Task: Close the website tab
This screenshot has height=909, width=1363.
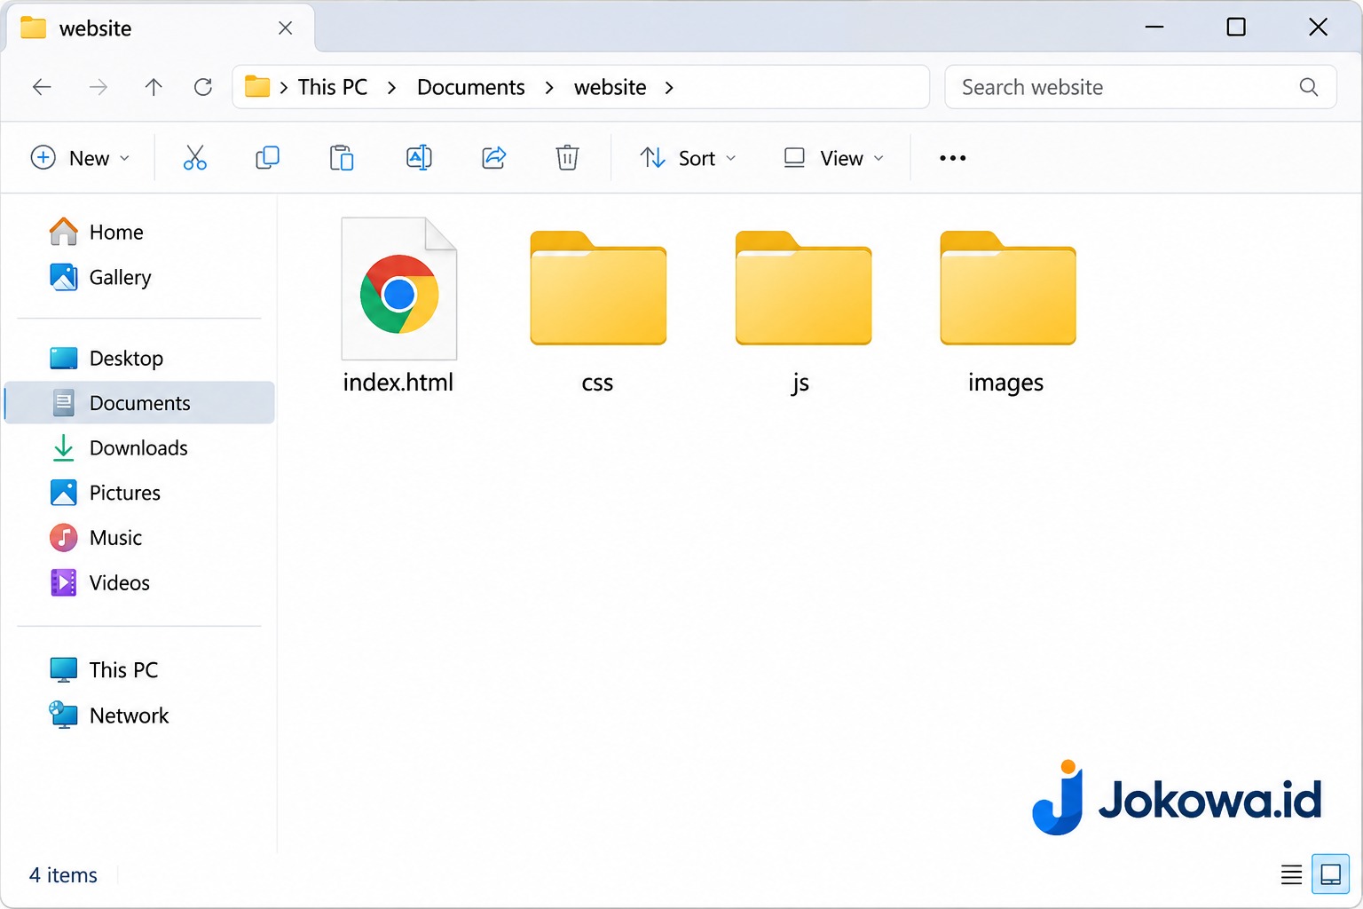Action: point(285,28)
